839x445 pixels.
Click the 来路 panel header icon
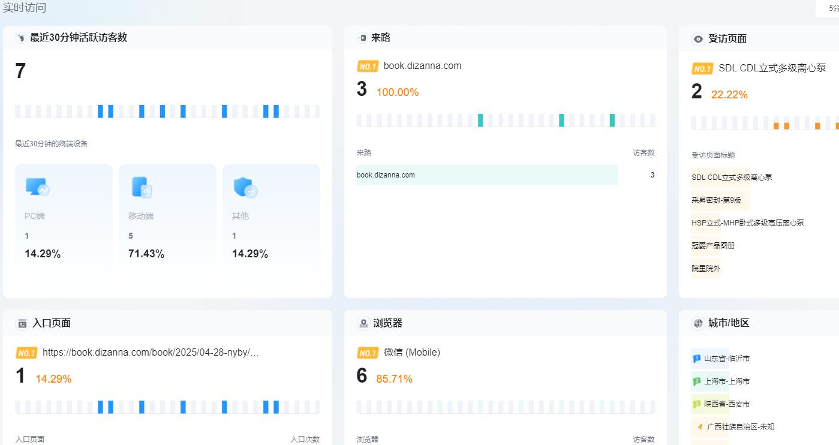point(362,38)
